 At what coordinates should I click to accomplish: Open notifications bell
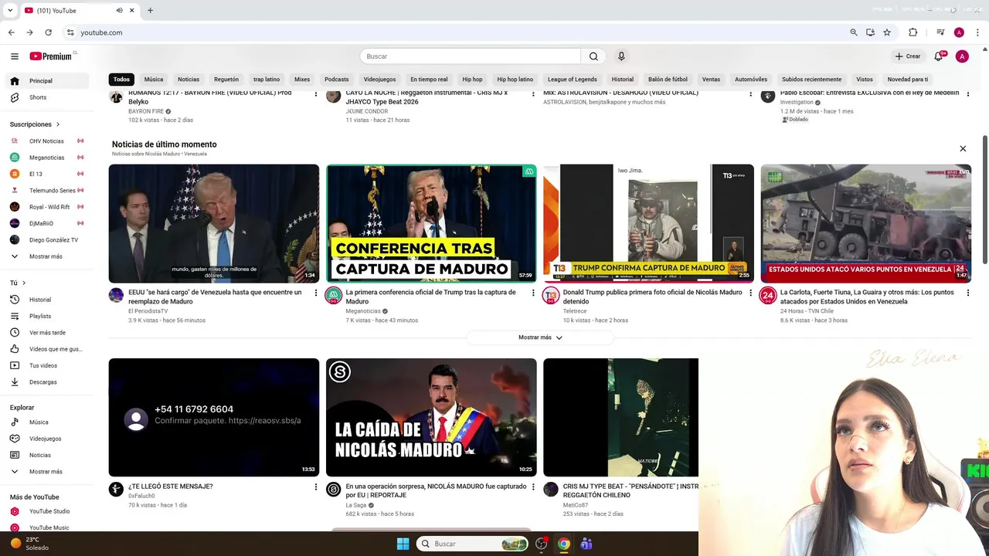click(938, 56)
